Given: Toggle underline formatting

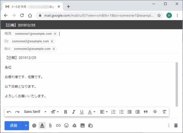Looking at the screenshot, I should coord(82,112).
